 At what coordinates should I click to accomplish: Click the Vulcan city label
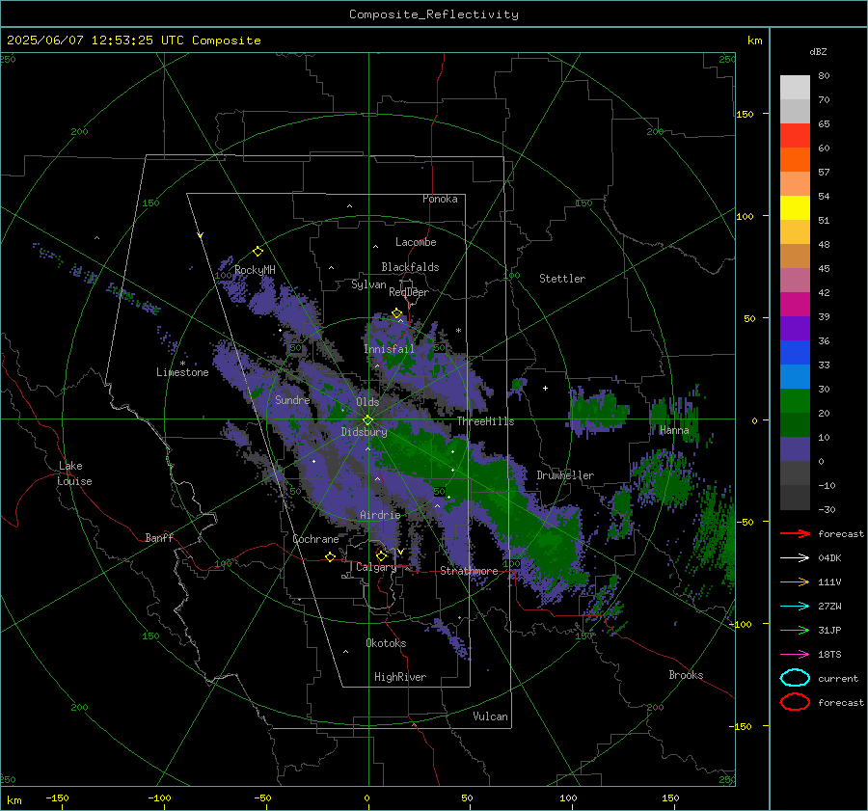click(x=490, y=716)
